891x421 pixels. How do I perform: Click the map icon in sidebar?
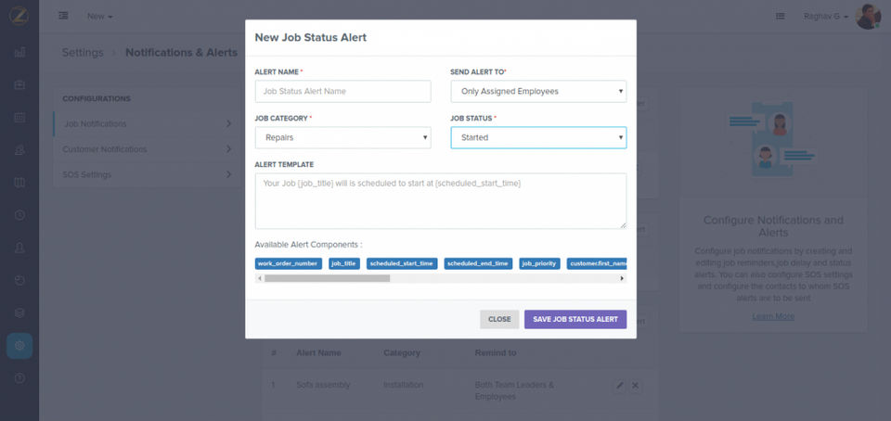coord(19,182)
